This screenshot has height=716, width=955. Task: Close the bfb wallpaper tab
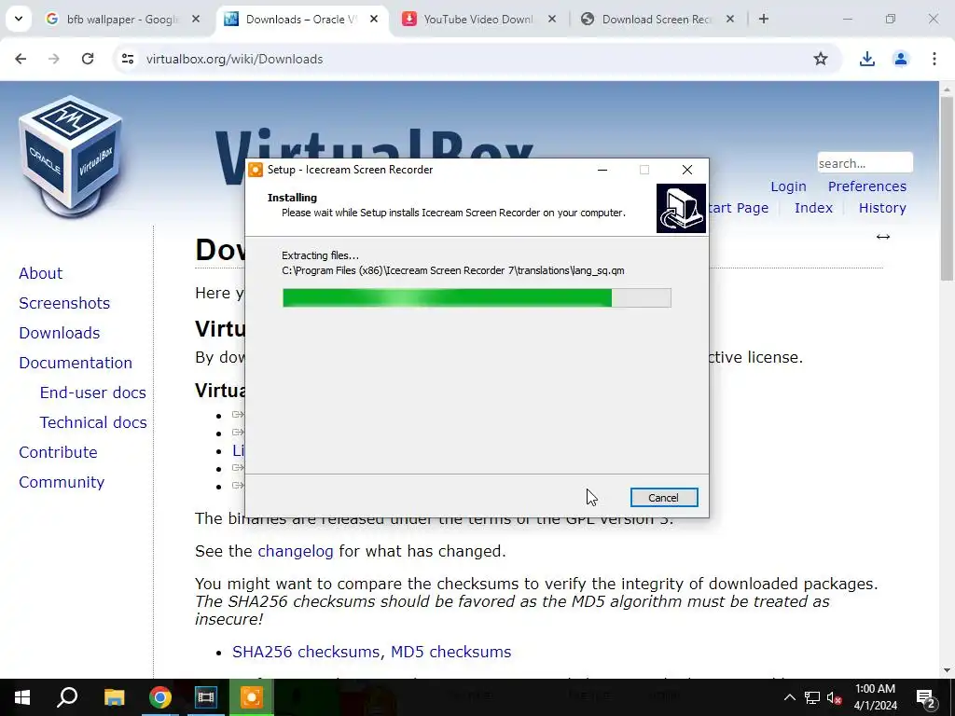click(x=196, y=19)
